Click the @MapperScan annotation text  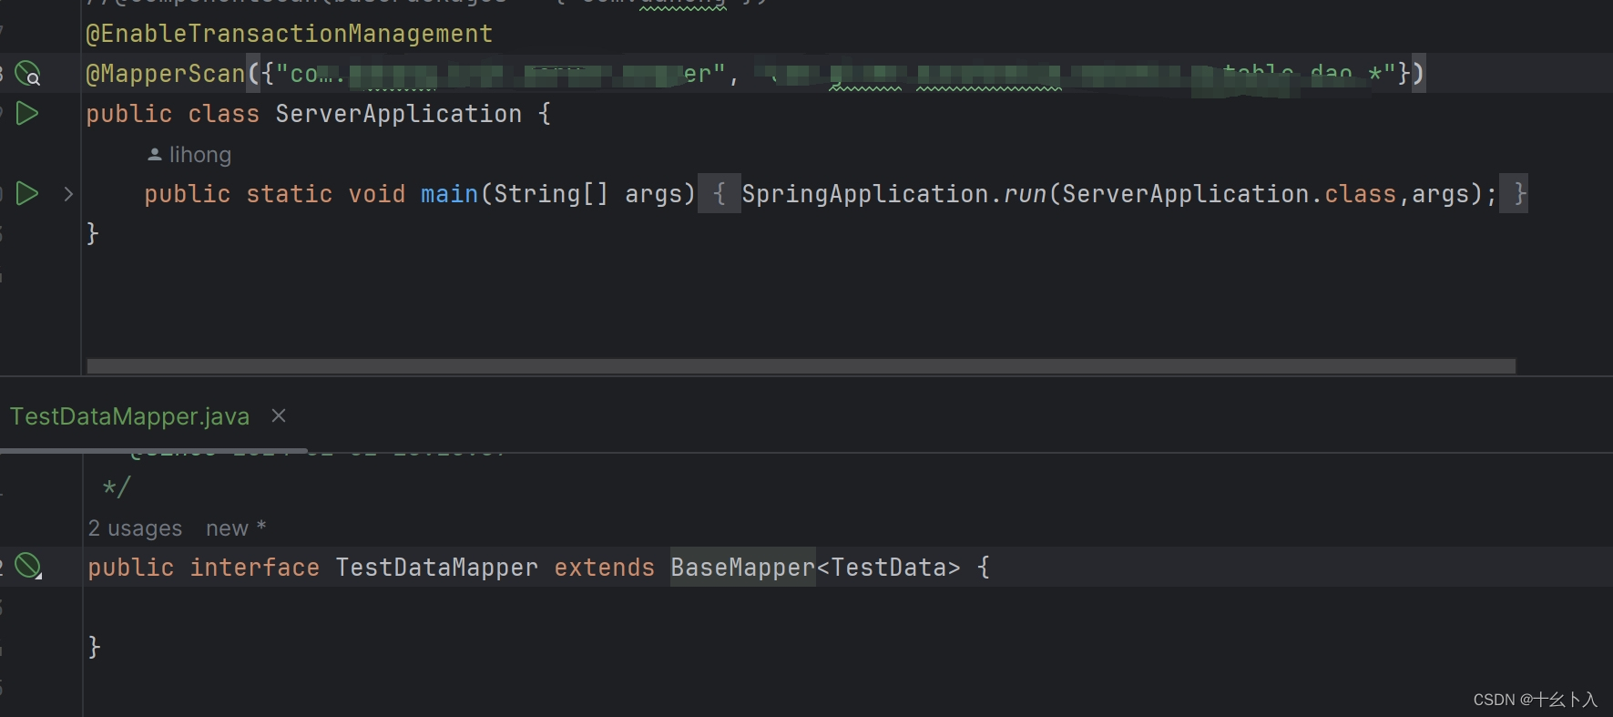tap(165, 74)
